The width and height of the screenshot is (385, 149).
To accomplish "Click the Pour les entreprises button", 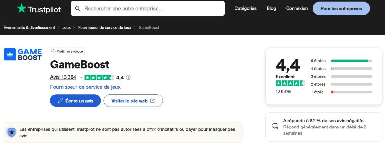I will pyautogui.click(x=341, y=9).
